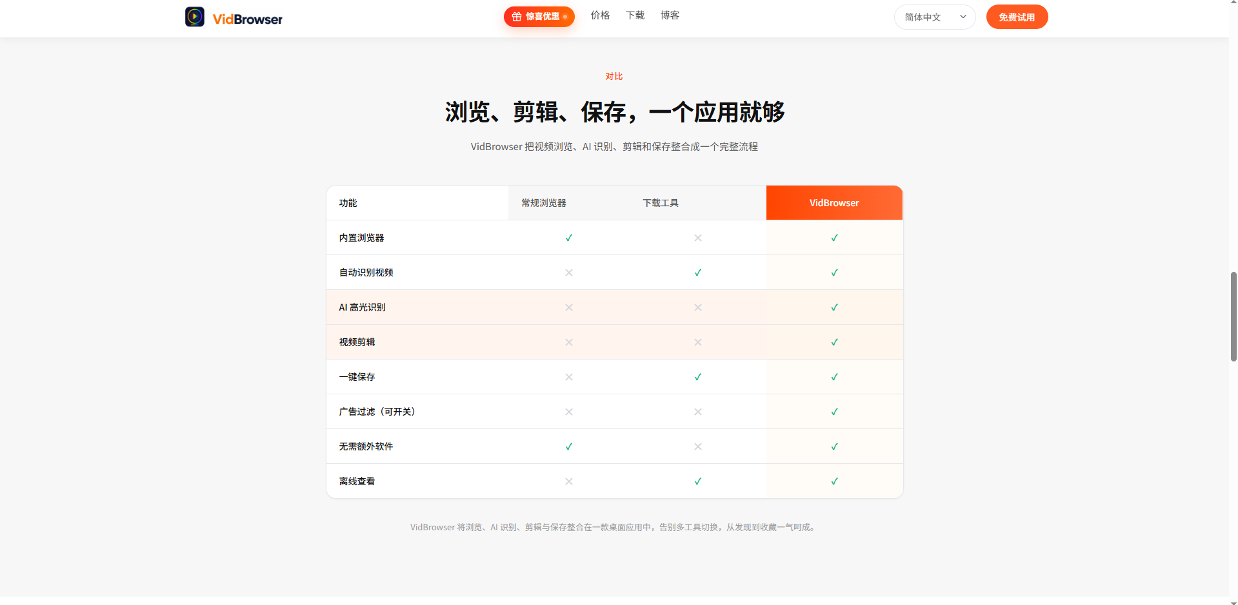Click the 常规浏览器 cross in the 广告过滤 row
Viewport: 1238px width, 605px height.
pyautogui.click(x=569, y=412)
